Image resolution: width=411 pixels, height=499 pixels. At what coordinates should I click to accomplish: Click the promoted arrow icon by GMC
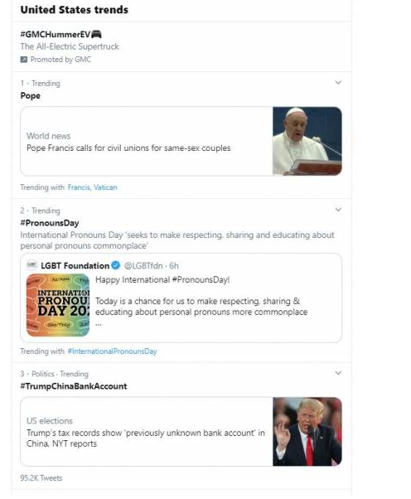tap(24, 60)
